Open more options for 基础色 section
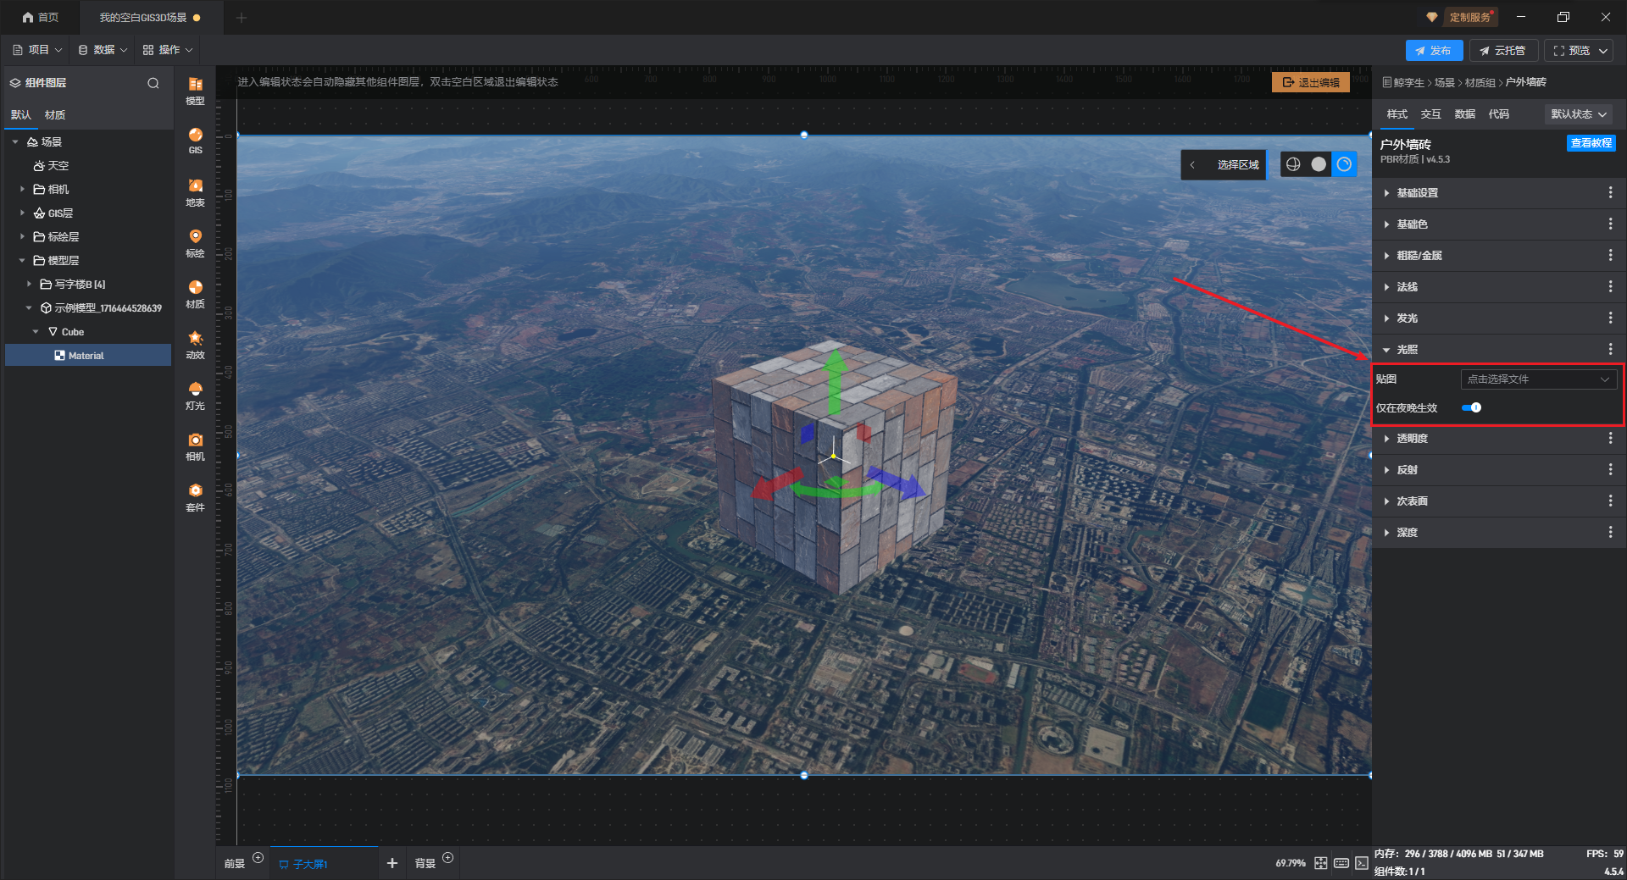This screenshot has height=880, width=1627. click(x=1610, y=224)
